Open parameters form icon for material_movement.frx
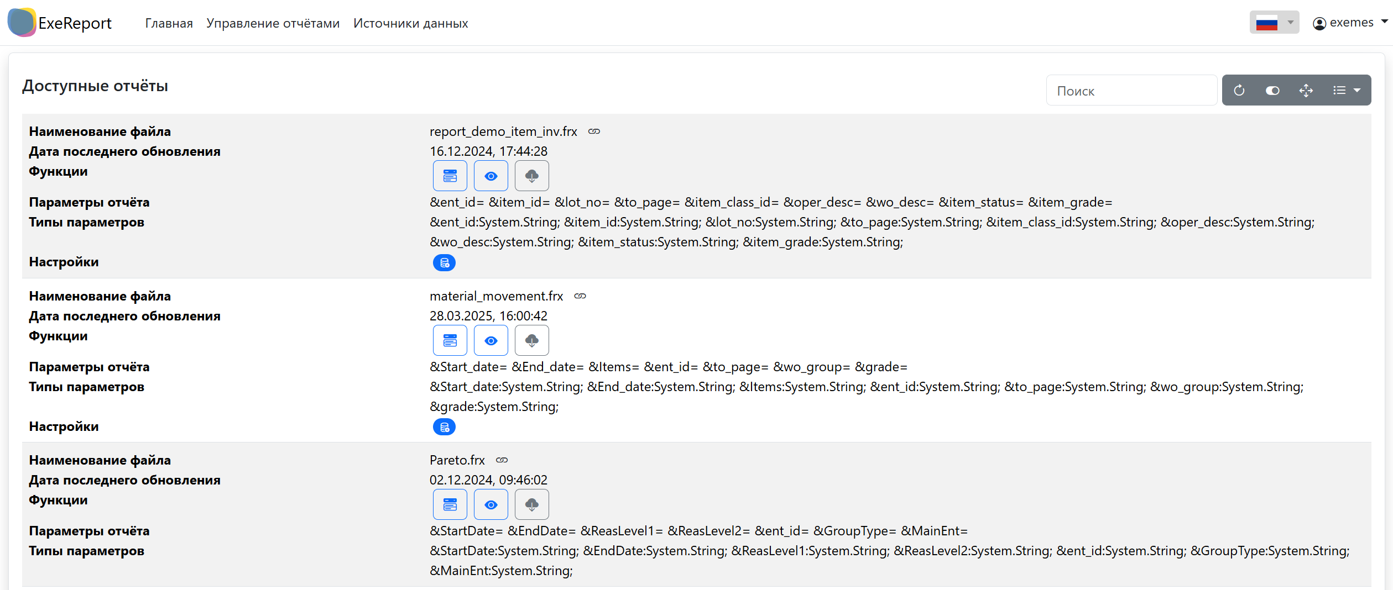1393x590 pixels. [x=450, y=341]
